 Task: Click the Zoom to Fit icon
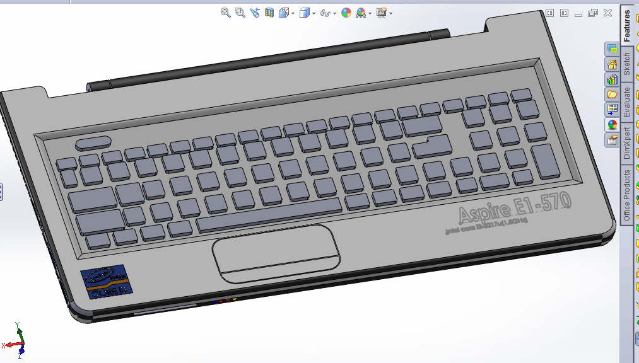[225, 13]
